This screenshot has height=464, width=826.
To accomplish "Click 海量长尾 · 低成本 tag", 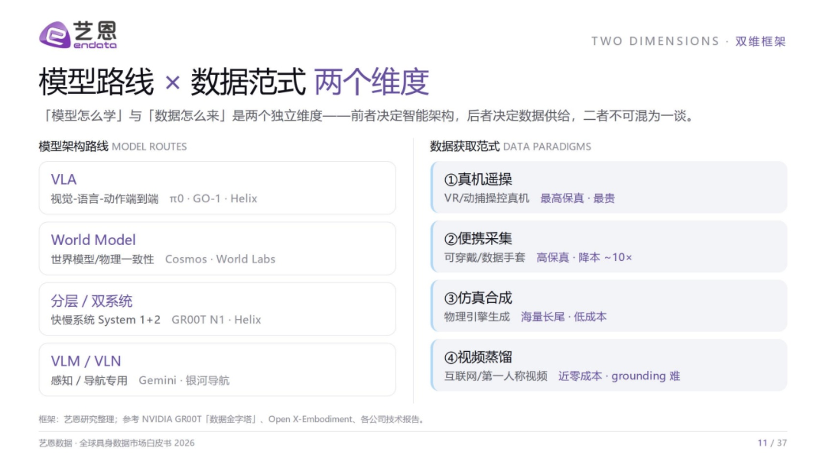I will click(564, 317).
